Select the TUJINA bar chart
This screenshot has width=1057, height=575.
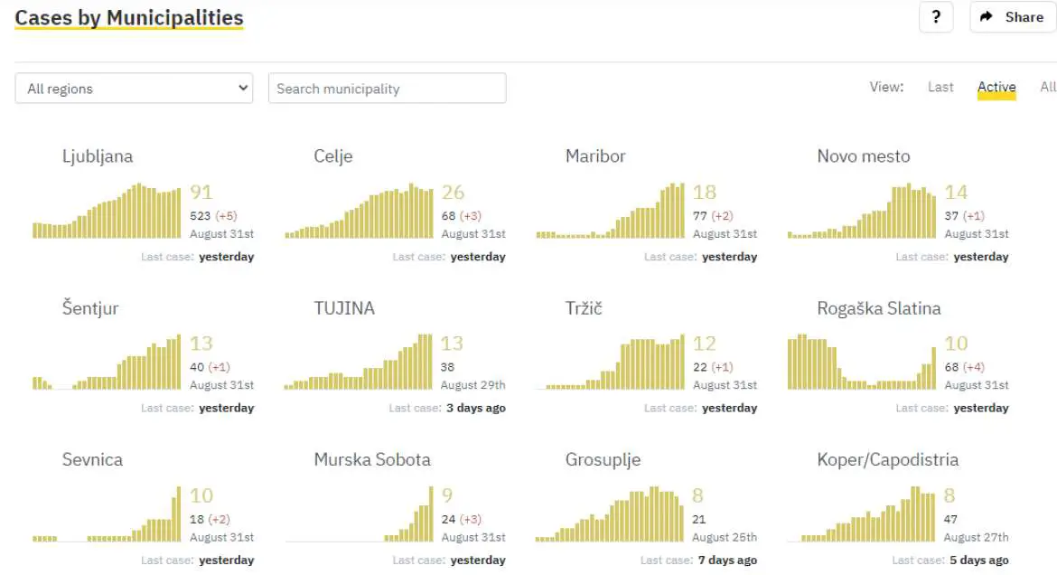359,363
